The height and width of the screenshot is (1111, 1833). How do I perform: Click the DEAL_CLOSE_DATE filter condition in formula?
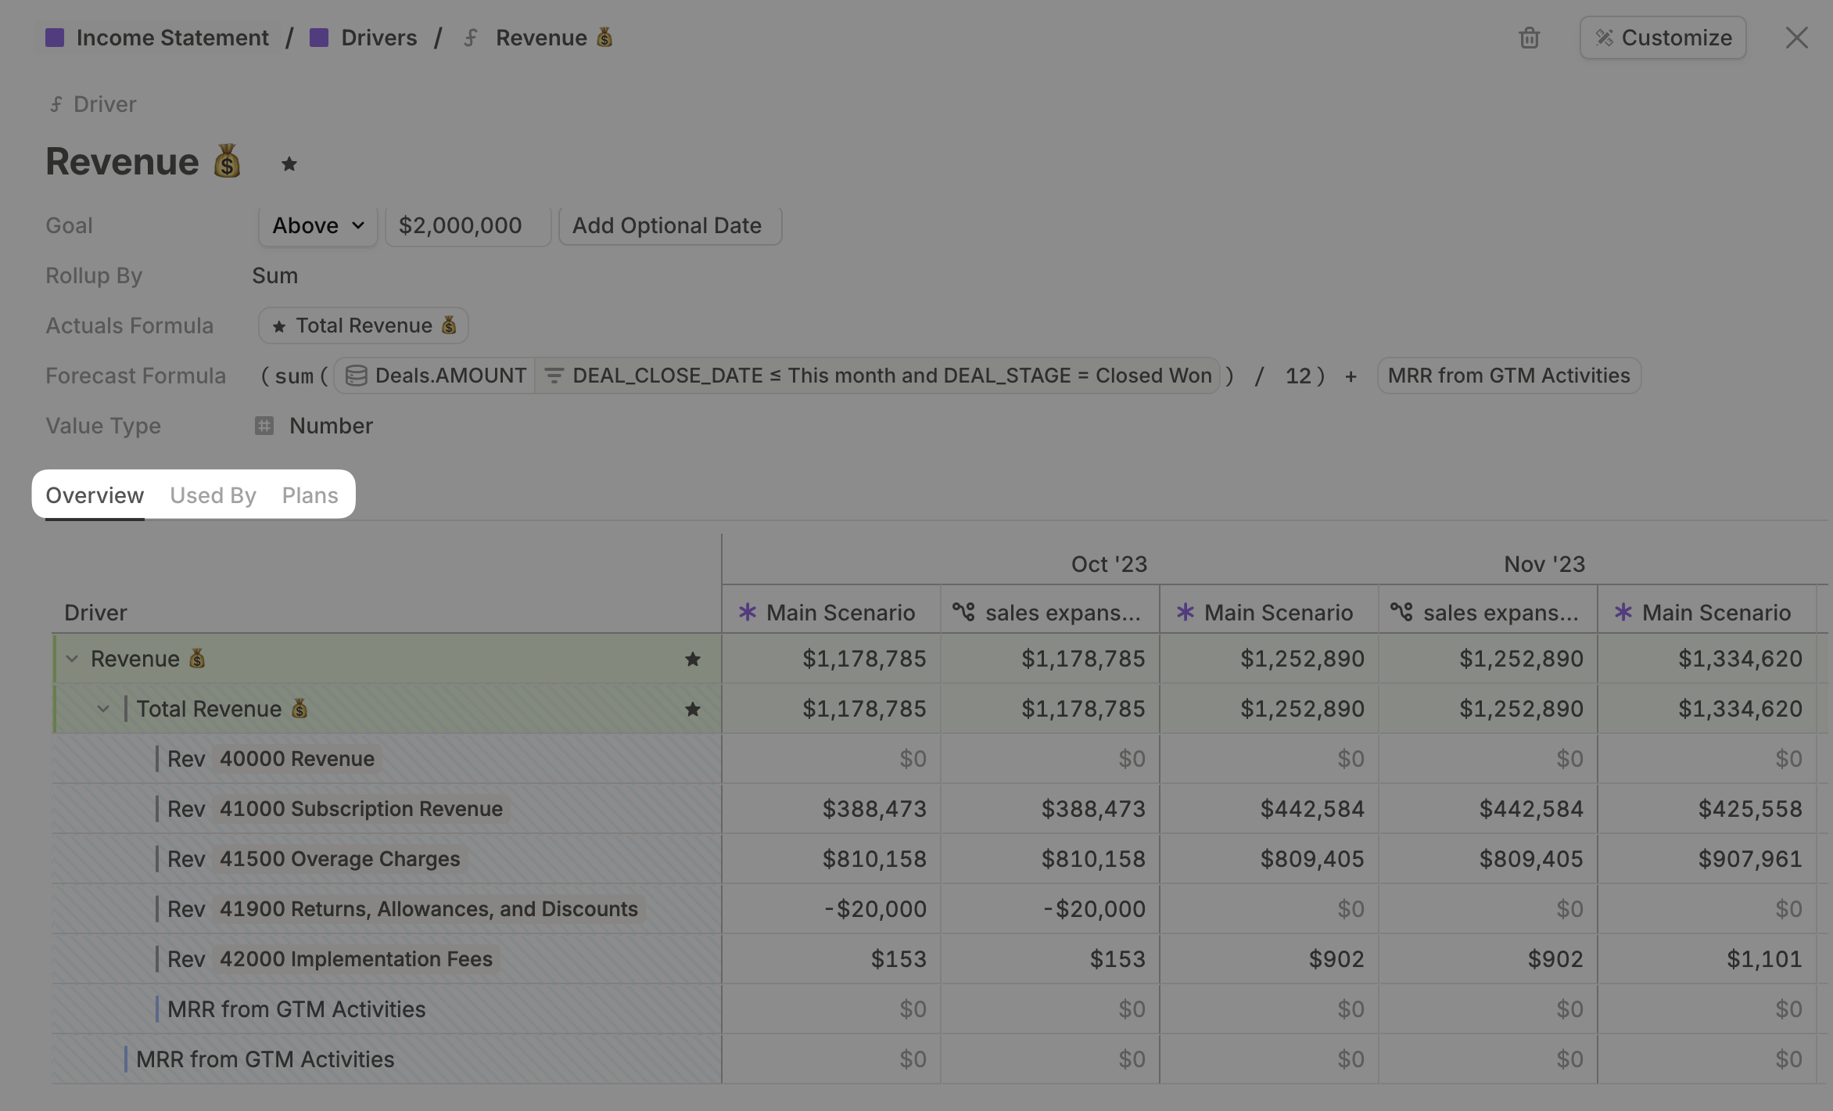878,376
